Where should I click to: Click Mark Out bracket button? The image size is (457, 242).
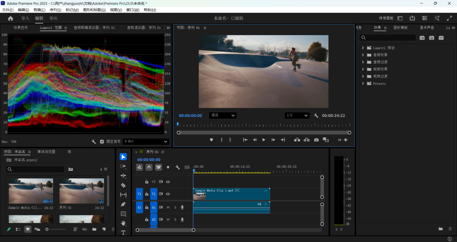coord(230,140)
